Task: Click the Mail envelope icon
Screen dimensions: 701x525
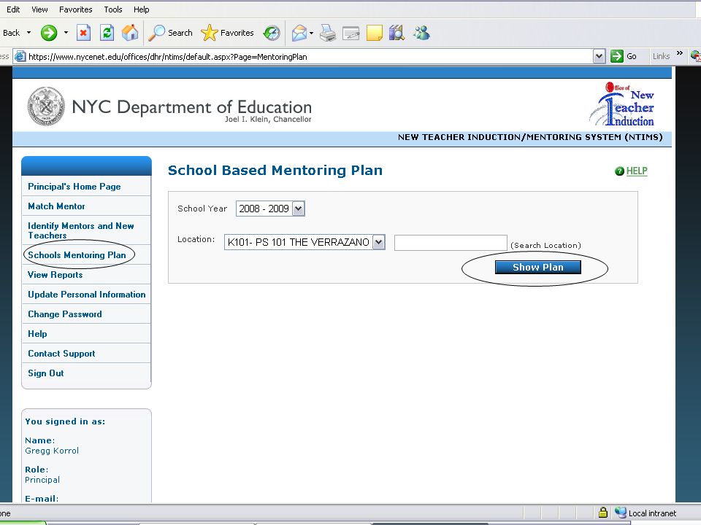Action: (299, 33)
